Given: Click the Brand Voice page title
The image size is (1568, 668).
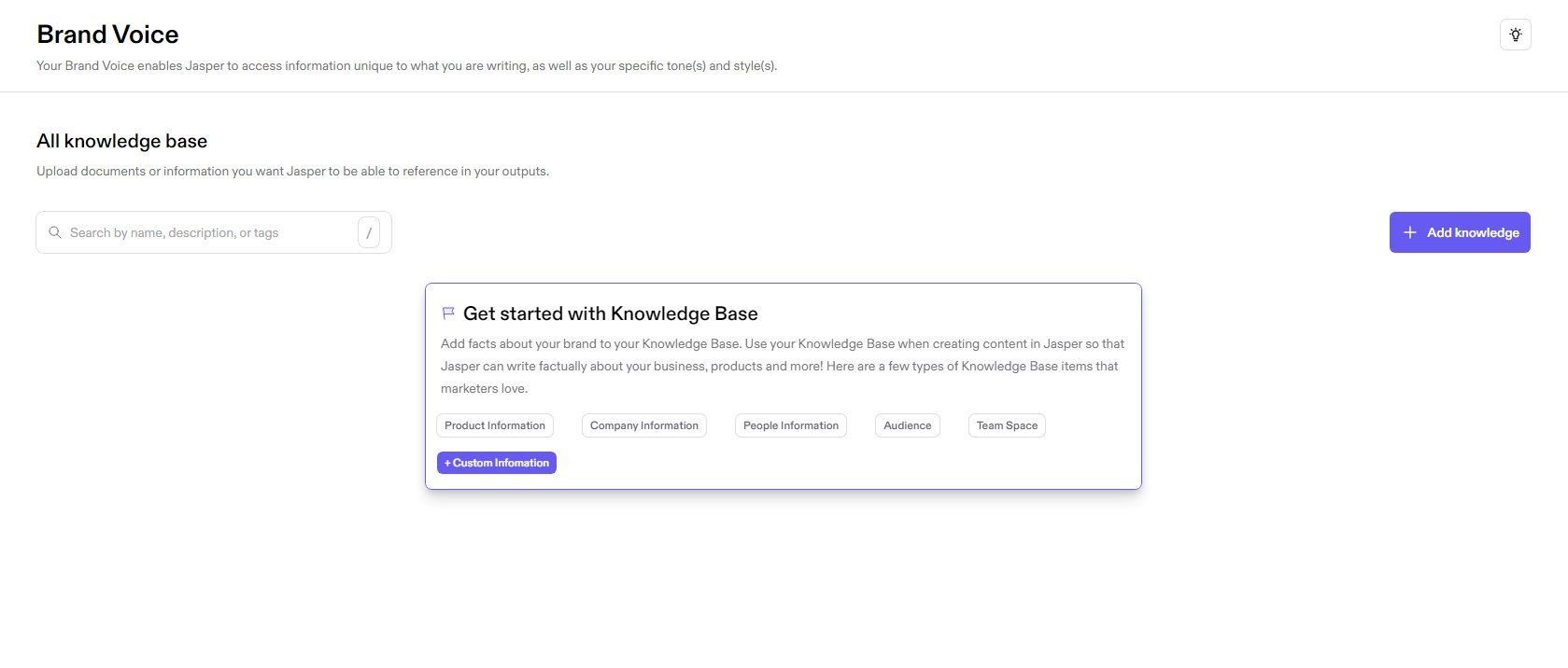Looking at the screenshot, I should [x=107, y=35].
